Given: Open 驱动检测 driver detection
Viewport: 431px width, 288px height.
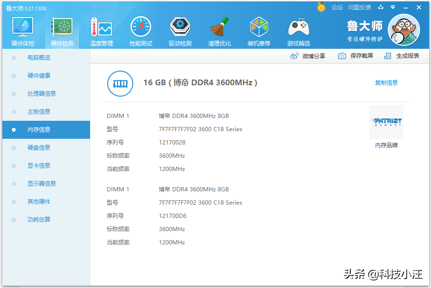Looking at the screenshot, I should 180,31.
